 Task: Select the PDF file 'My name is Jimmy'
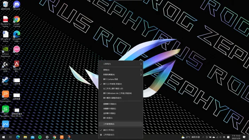pyautogui.click(x=6, y=22)
